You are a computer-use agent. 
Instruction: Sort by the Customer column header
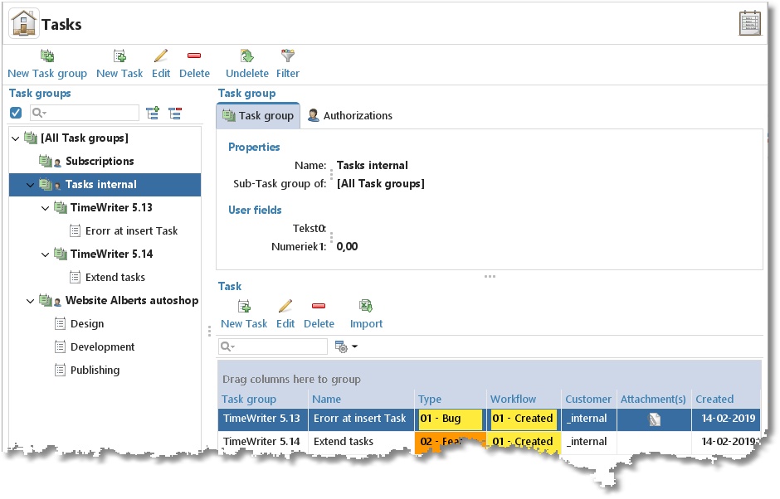(x=588, y=399)
